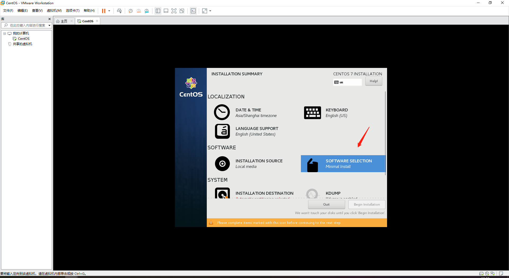The height and width of the screenshot is (278, 509).
Task: Close the 主页 tab
Action: pyautogui.click(x=72, y=21)
